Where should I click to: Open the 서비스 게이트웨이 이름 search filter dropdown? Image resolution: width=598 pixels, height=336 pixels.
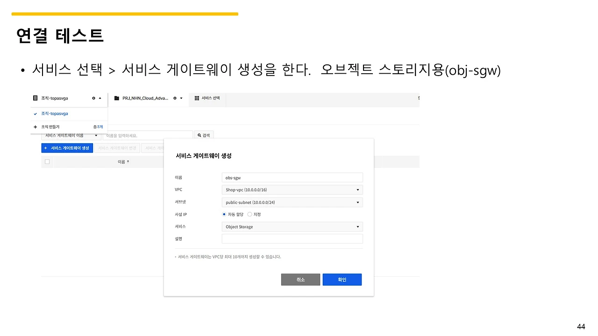point(71,135)
